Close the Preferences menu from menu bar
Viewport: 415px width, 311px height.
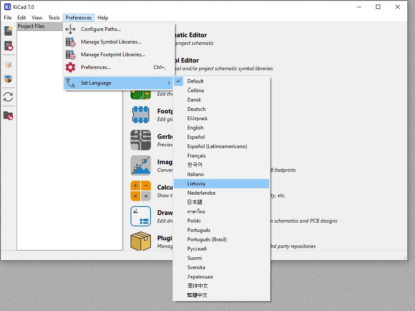point(78,18)
